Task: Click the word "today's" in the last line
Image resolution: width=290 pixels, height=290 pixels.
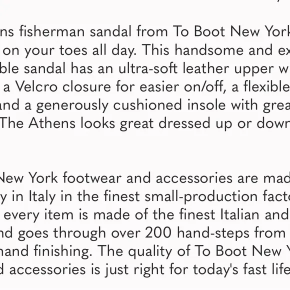Action: (x=215, y=270)
